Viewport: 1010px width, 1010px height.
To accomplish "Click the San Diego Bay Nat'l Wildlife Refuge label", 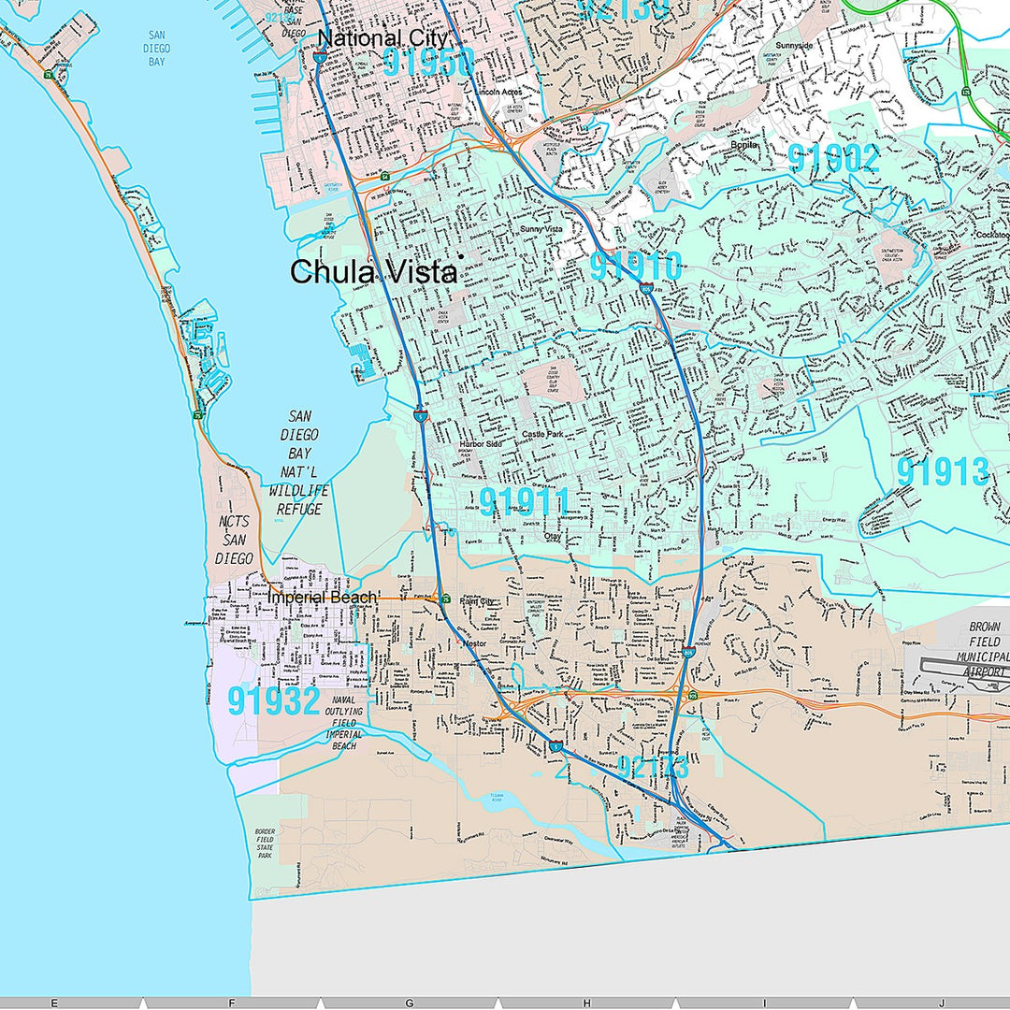I will pos(299,463).
